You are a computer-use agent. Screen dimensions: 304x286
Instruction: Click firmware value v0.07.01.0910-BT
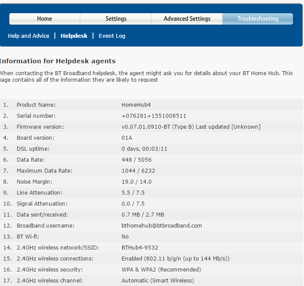[146, 127]
